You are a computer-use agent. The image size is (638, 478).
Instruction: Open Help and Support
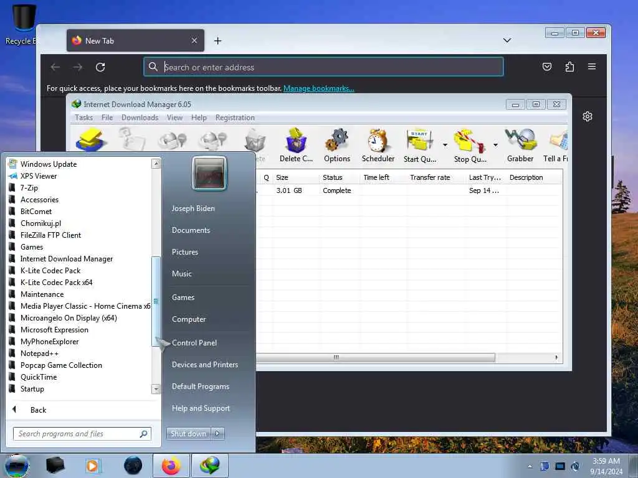(201, 408)
